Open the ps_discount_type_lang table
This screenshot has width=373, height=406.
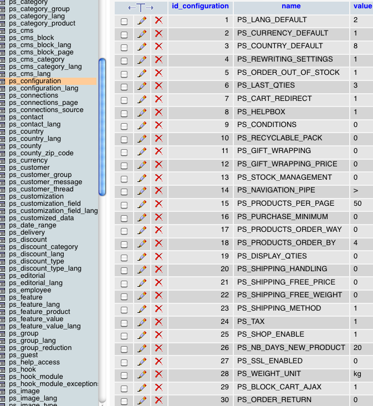pyautogui.click(x=45, y=268)
